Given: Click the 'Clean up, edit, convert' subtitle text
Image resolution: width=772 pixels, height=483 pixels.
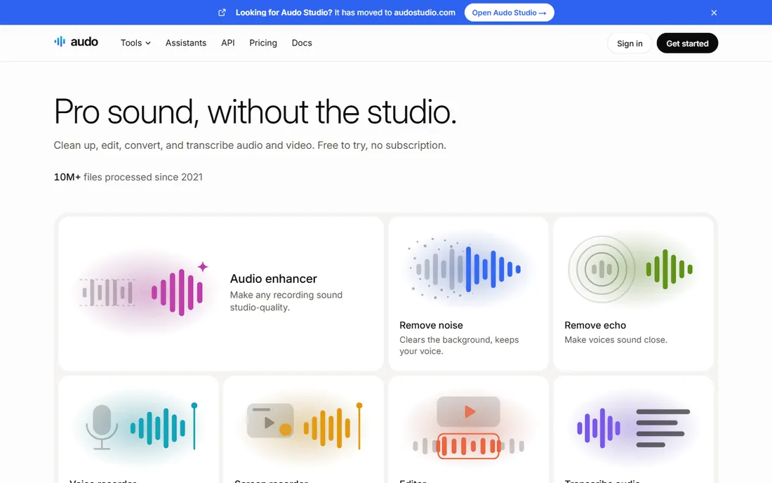Looking at the screenshot, I should click(x=250, y=145).
